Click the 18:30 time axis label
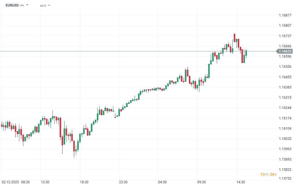The width and height of the screenshot is (296, 187). pyautogui.click(x=84, y=182)
